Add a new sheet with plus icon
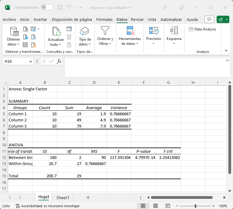 click(88, 197)
